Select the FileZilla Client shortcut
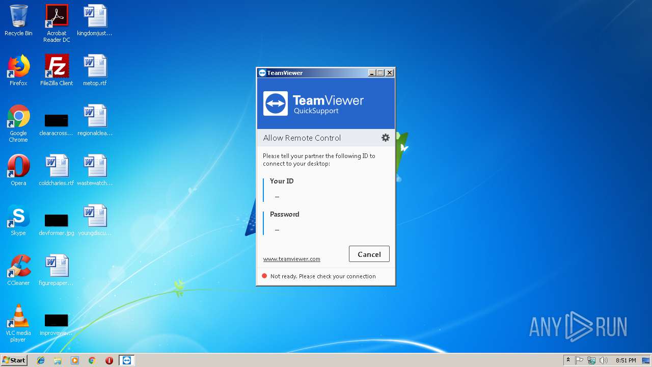Screen dimensions: 652x367 (57, 70)
